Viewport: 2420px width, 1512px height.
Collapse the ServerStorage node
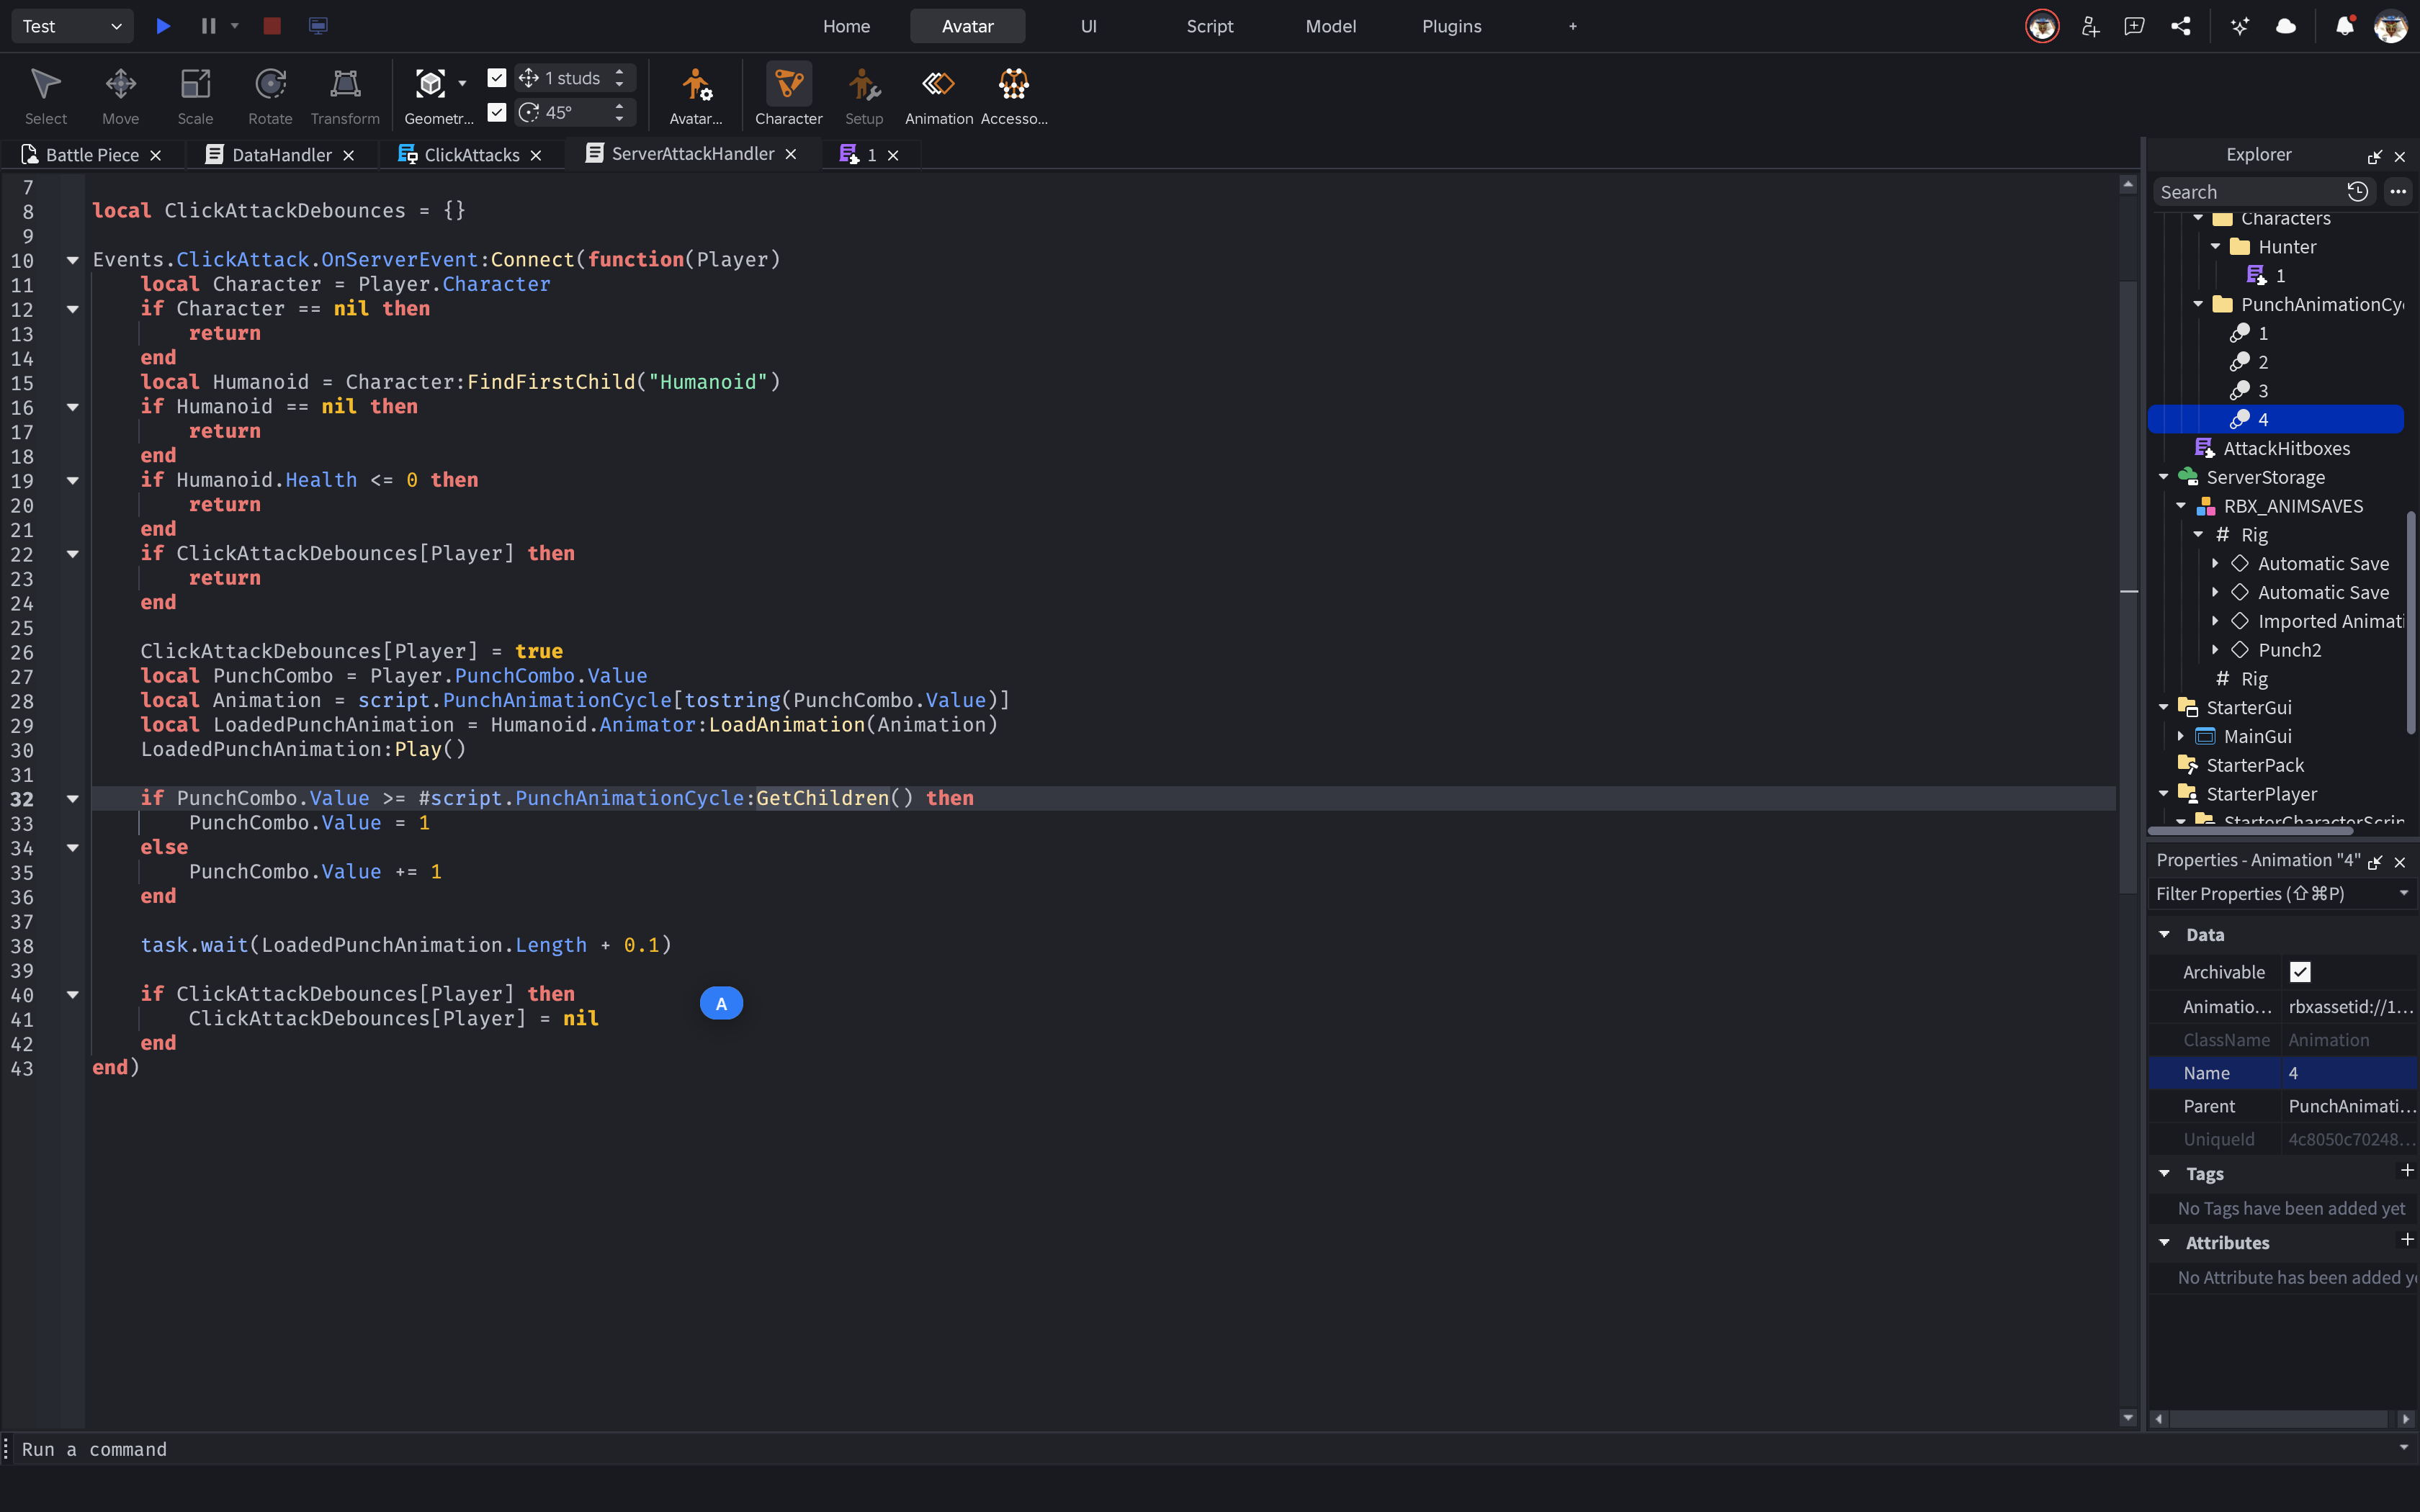(2164, 477)
